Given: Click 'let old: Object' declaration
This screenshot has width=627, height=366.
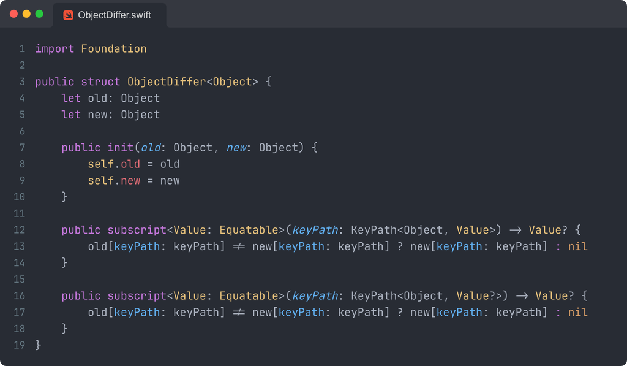Looking at the screenshot, I should [111, 98].
